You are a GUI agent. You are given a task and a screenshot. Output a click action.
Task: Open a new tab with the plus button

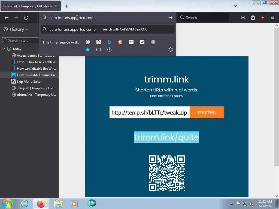pos(66,6)
